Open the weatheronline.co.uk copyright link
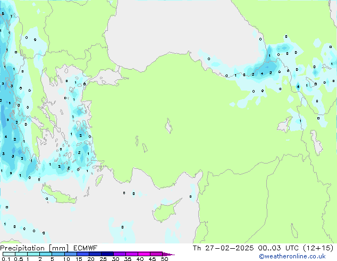The width and height of the screenshot is (337, 261). [x=292, y=256]
